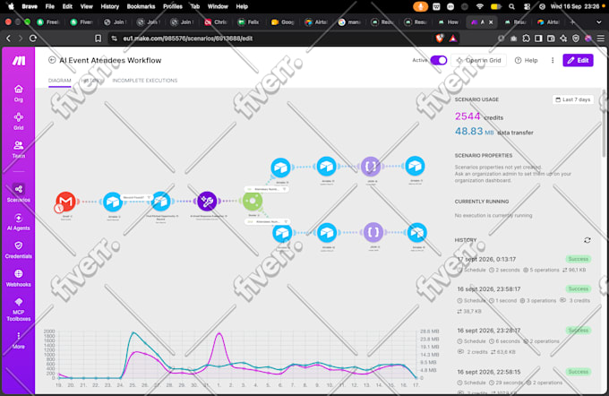Open the Window menu in the menu bar
The width and height of the screenshot is (609, 396).
pyautogui.click(x=218, y=6)
